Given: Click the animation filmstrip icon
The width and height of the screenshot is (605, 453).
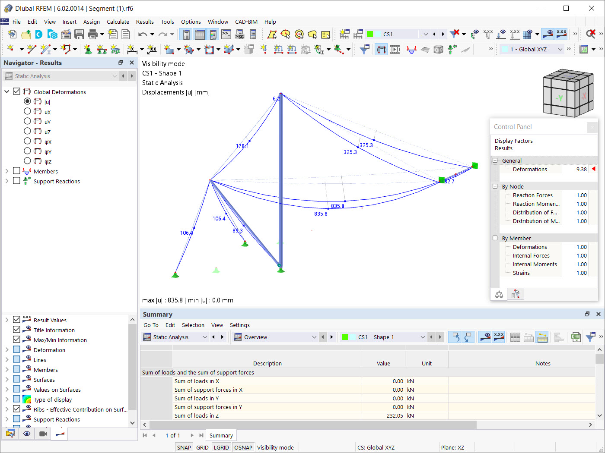Looking at the screenshot, I should tap(395, 49).
